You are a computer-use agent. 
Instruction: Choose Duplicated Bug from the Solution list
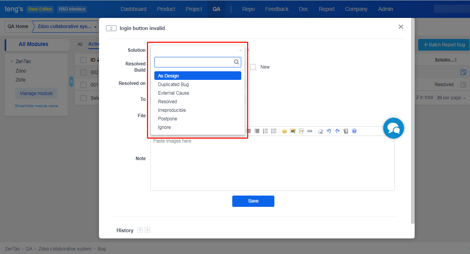(173, 85)
